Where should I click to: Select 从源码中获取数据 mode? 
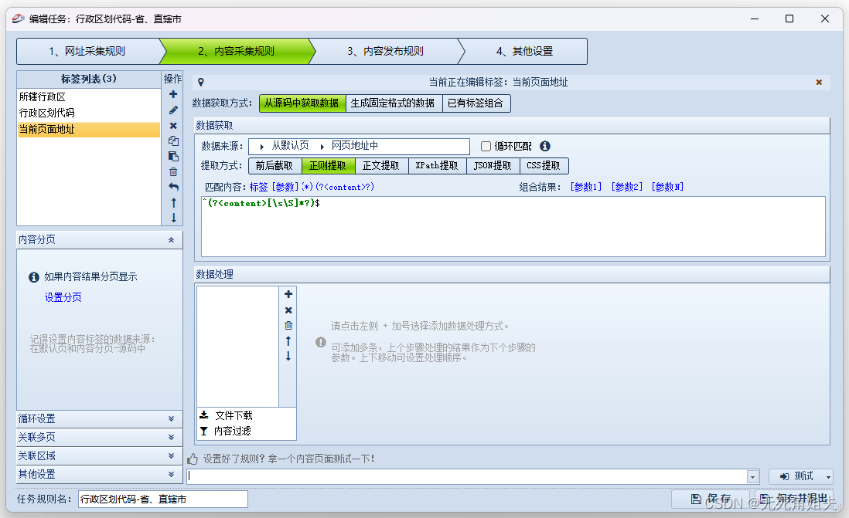pyautogui.click(x=302, y=103)
